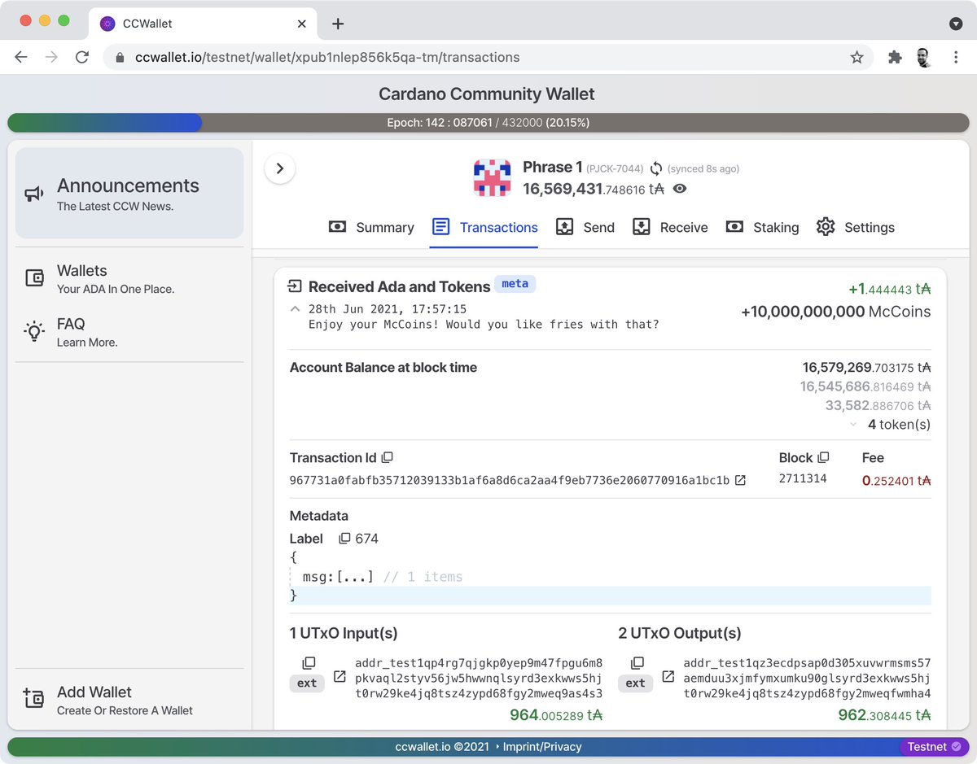The height and width of the screenshot is (764, 977).
Task: Open browser extensions puzzle icon
Action: (895, 57)
